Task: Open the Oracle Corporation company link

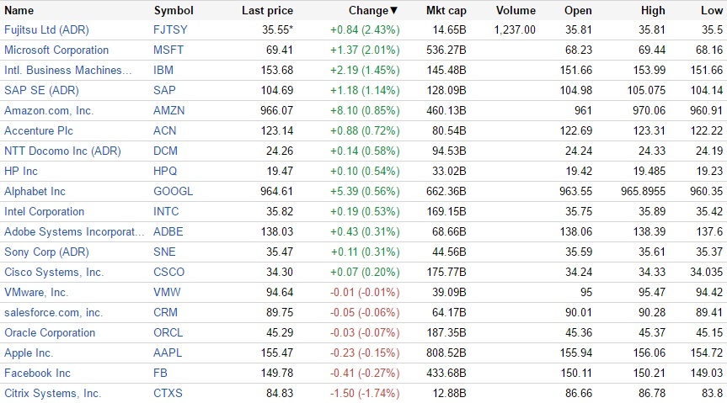Action: pyautogui.click(x=50, y=332)
